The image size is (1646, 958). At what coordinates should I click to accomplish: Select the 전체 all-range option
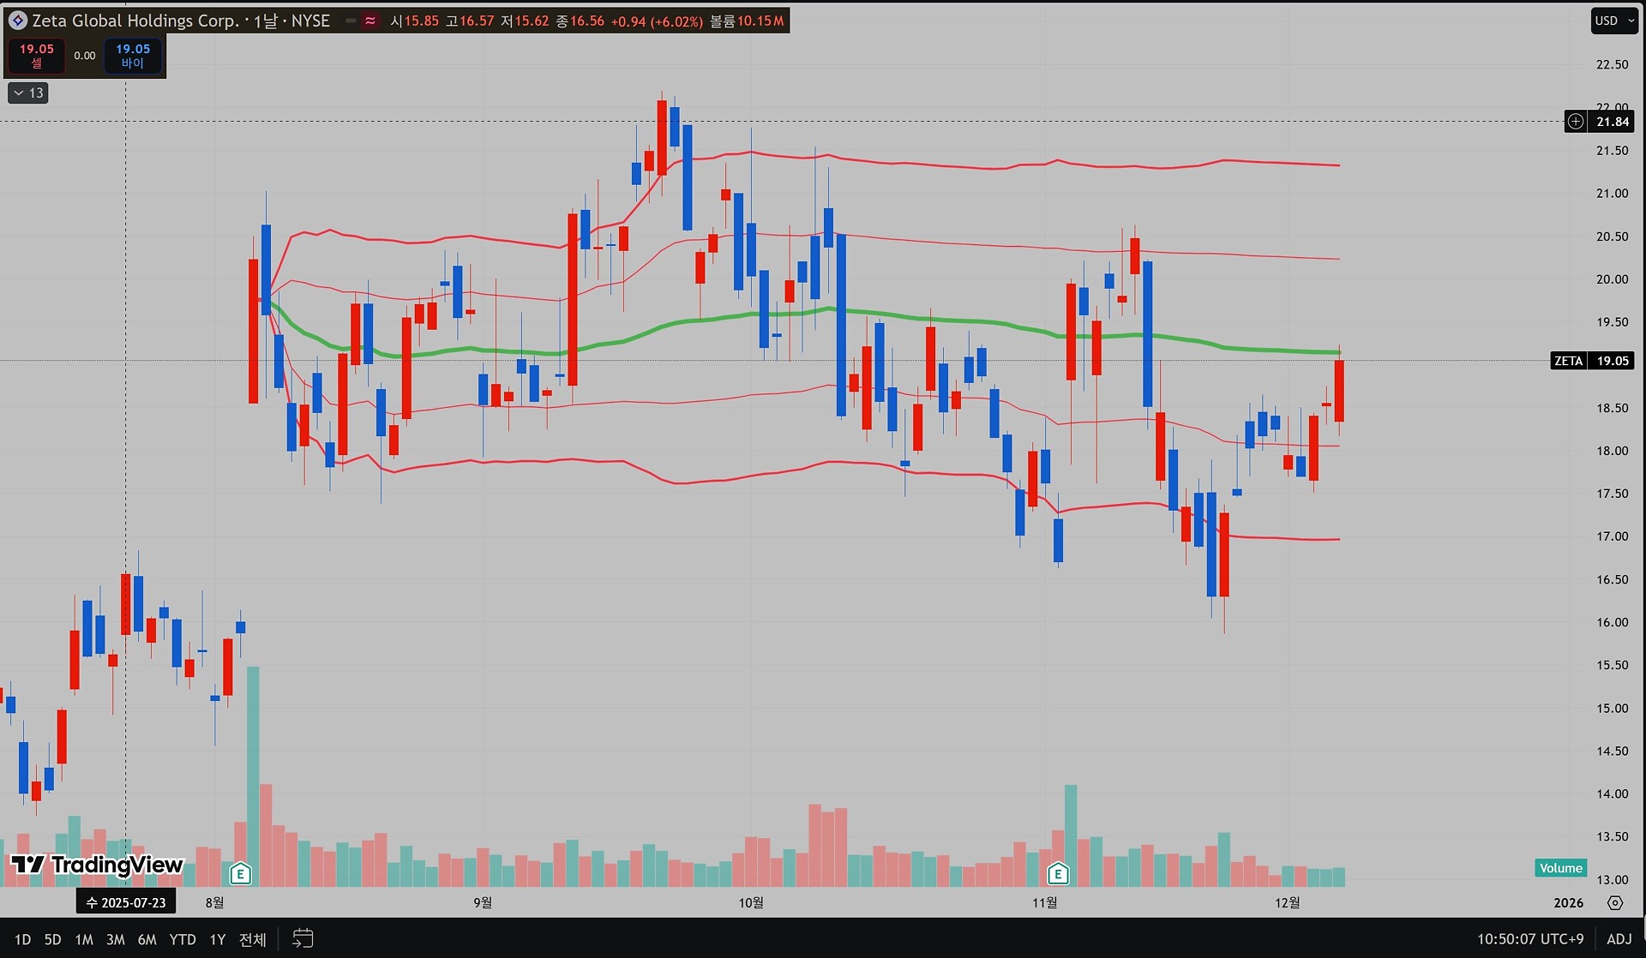coord(252,939)
